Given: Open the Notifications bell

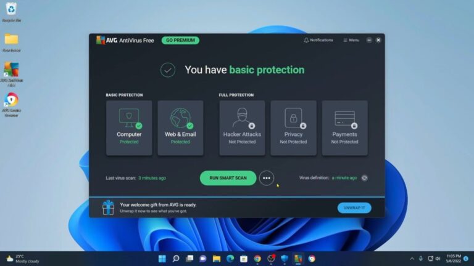Looking at the screenshot, I should (318, 40).
